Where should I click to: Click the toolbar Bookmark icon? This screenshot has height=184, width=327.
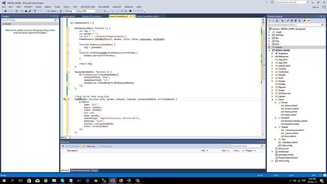click(130, 11)
